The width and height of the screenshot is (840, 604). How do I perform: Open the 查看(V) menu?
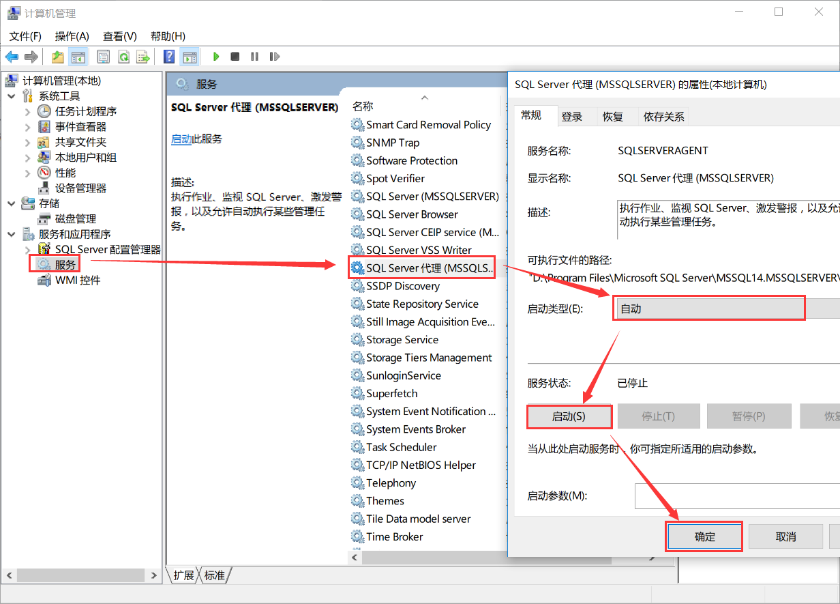pyautogui.click(x=120, y=36)
